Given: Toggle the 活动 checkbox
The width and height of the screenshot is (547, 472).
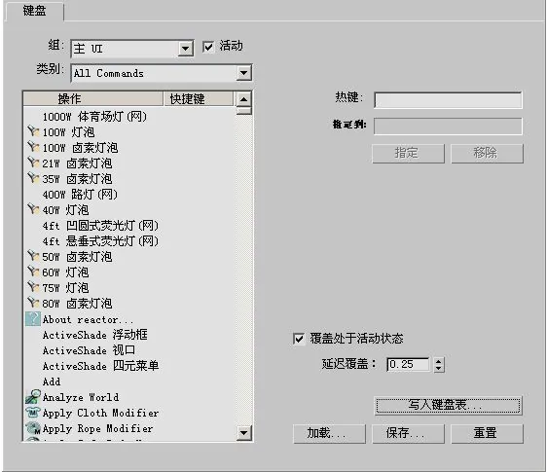Looking at the screenshot, I should click(x=208, y=47).
